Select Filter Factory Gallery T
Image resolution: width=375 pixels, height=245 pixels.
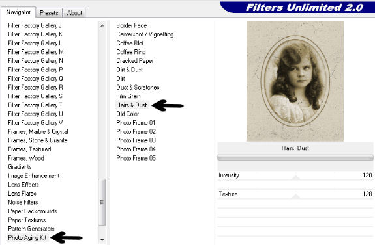click(35, 105)
